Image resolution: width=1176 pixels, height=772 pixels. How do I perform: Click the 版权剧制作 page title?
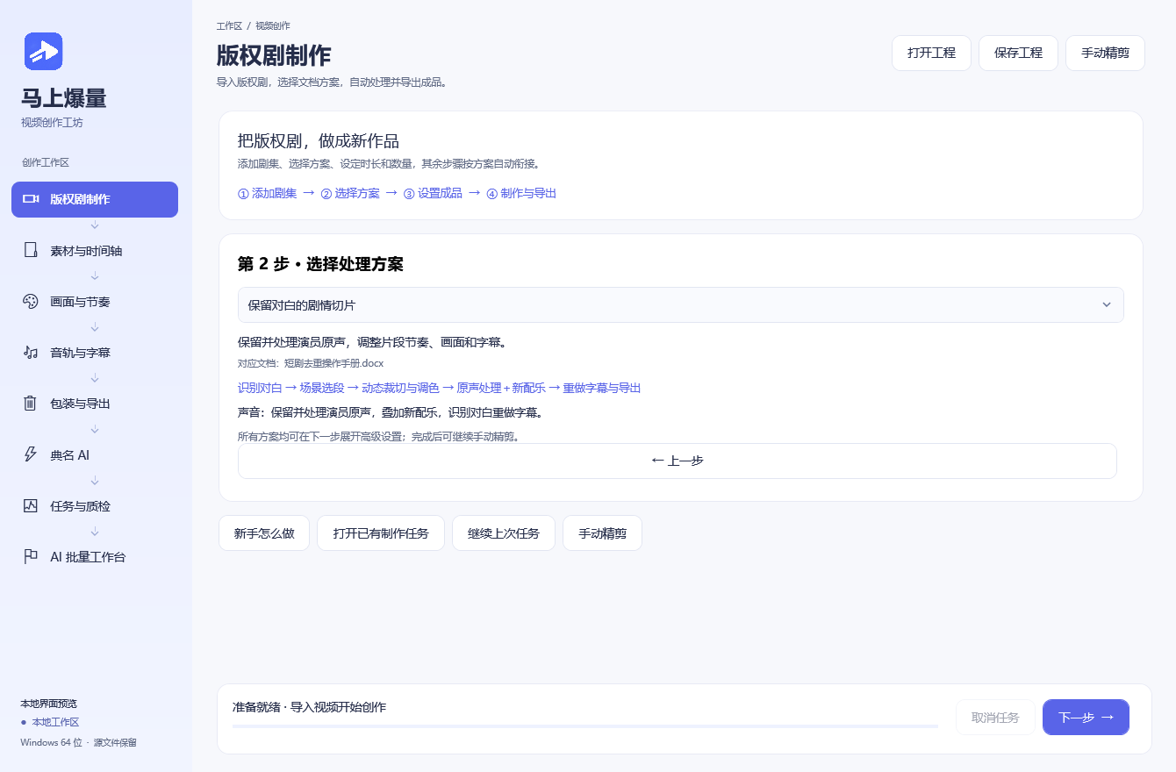point(274,55)
